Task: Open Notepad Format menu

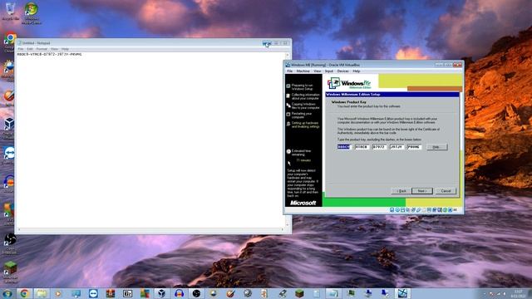Action: click(x=42, y=49)
